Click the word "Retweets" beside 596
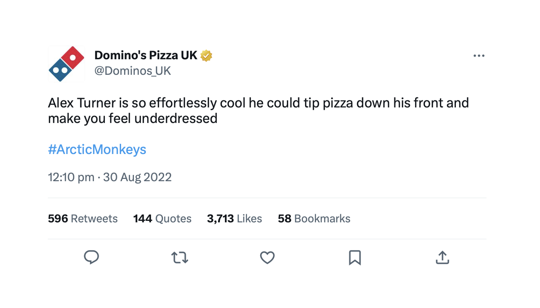 (94, 218)
